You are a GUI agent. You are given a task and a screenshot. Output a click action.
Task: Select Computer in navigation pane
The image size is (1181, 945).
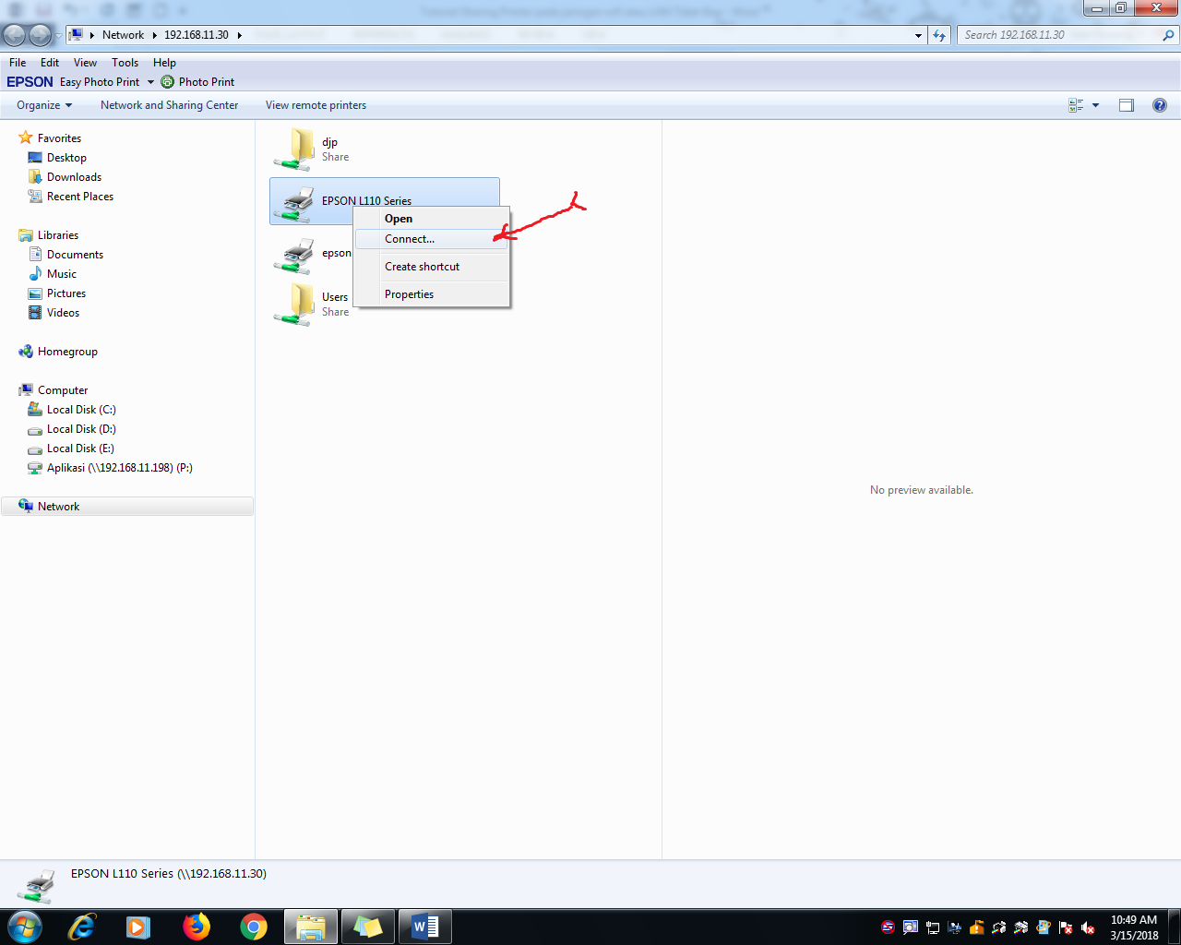[63, 390]
